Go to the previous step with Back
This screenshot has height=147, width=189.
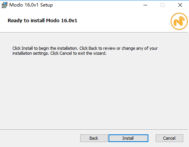pyautogui.click(x=94, y=138)
